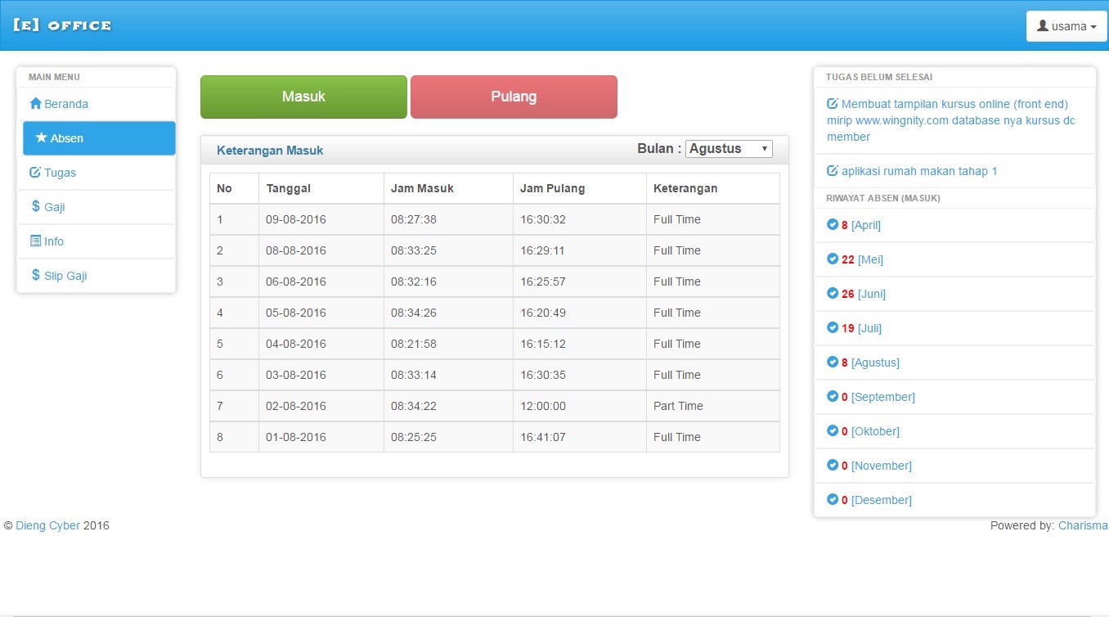The width and height of the screenshot is (1109, 617).
Task: Click the red count 26 beside Juni
Action: click(x=848, y=294)
